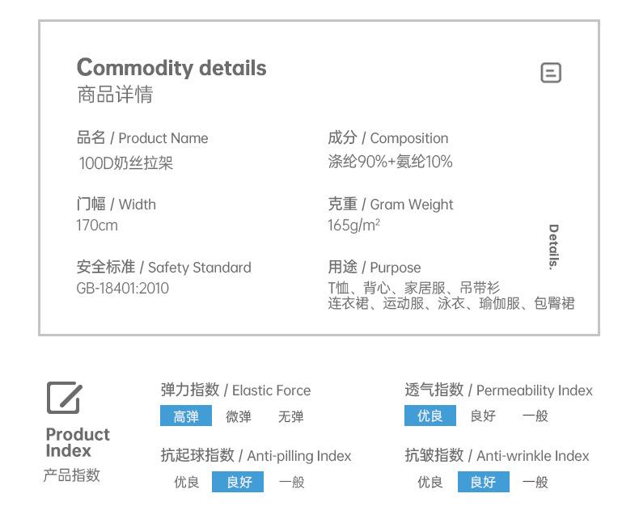This screenshot has height=519, width=639.
Task: Click the safety standard GB-18401:2010 text
Action: pos(123,289)
